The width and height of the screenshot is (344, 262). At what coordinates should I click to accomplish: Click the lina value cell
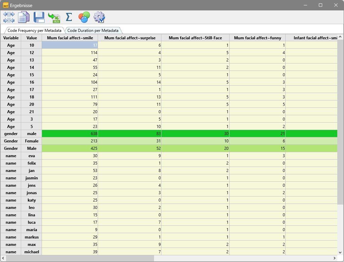32,215
